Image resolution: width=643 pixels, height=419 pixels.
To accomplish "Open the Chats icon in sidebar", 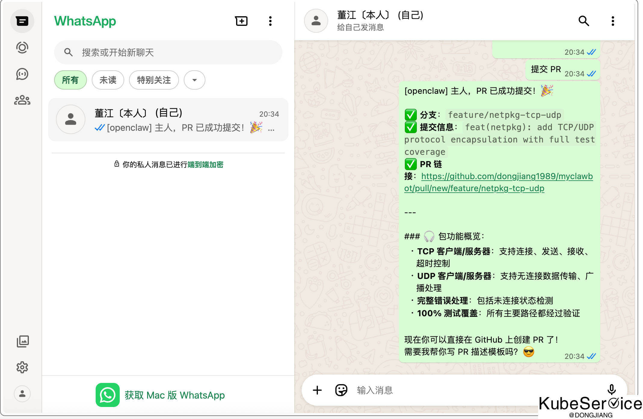I will 22,21.
